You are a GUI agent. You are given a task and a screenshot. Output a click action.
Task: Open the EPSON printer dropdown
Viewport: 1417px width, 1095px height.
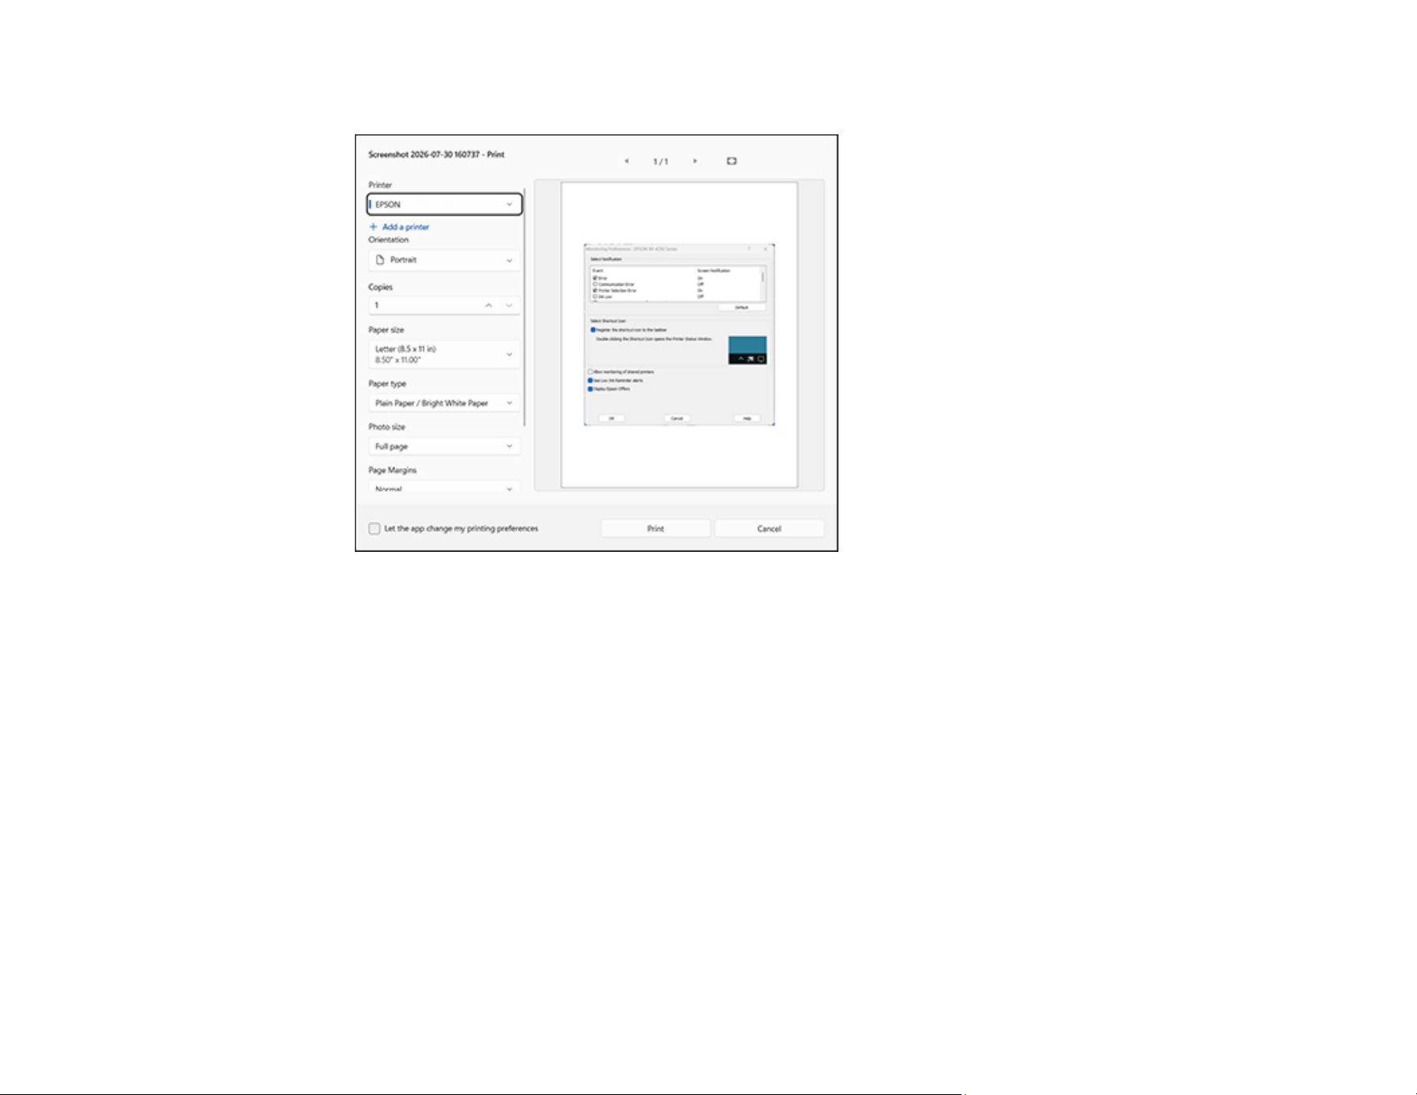pos(445,204)
